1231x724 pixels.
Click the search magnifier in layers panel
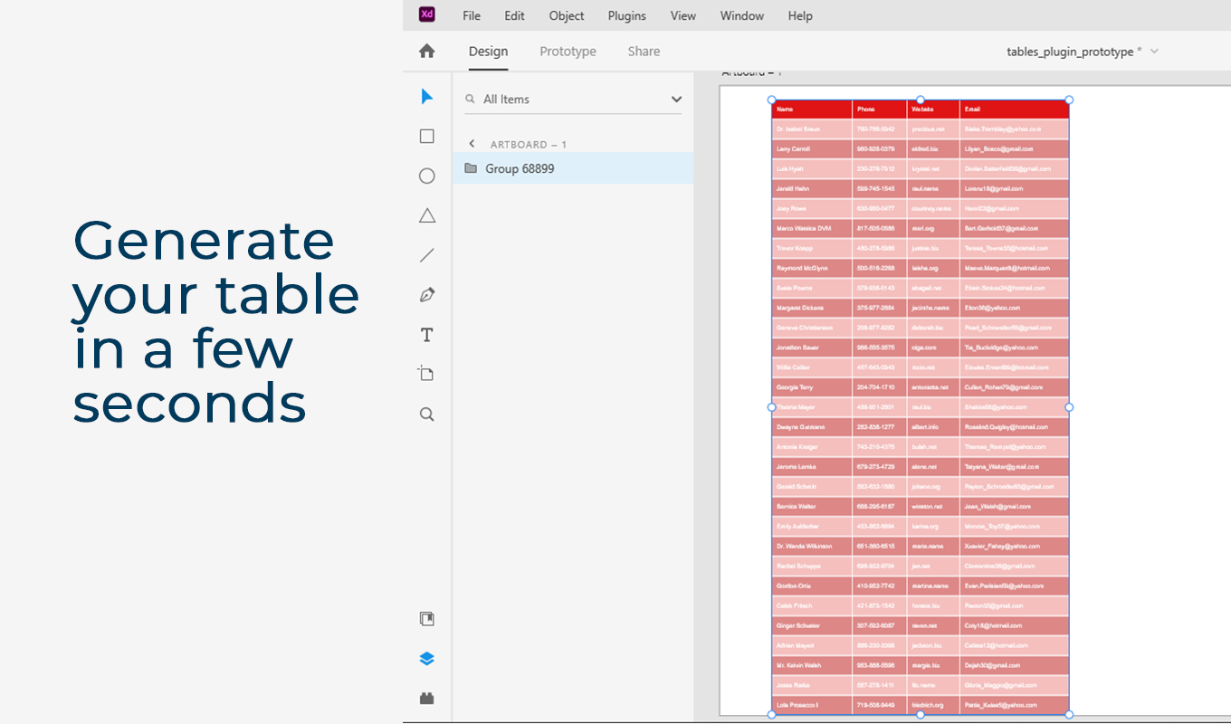click(470, 99)
